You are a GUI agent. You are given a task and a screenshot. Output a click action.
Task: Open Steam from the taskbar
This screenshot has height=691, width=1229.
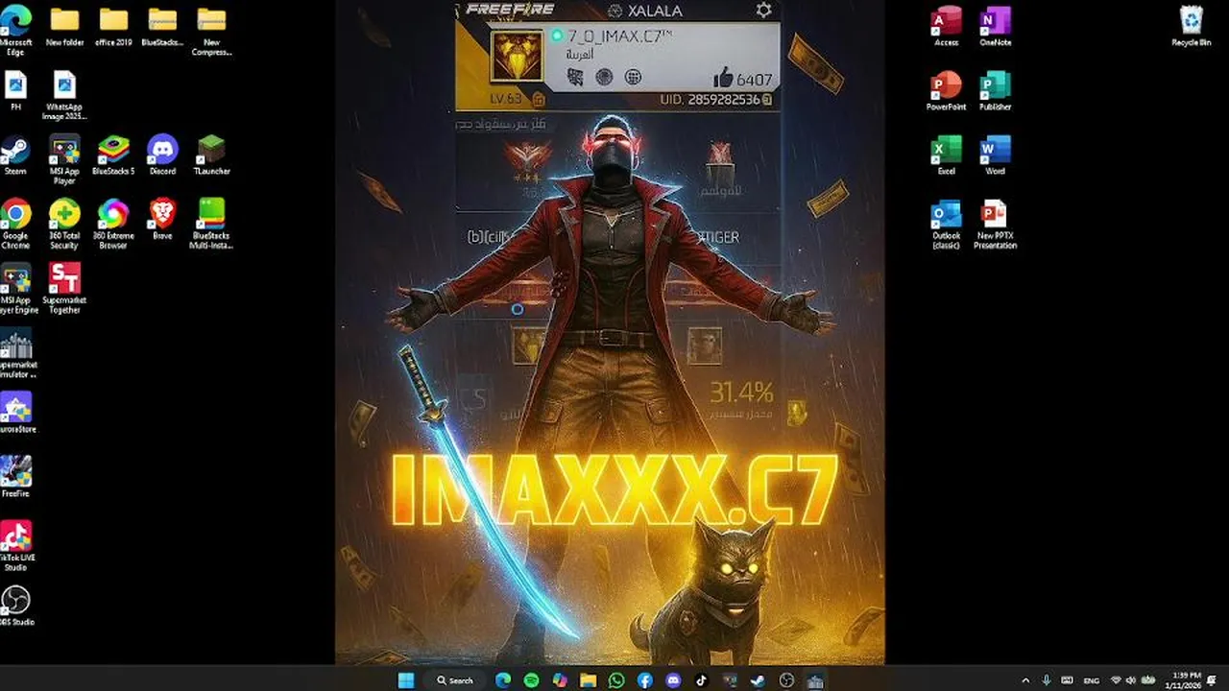pyautogui.click(x=759, y=680)
